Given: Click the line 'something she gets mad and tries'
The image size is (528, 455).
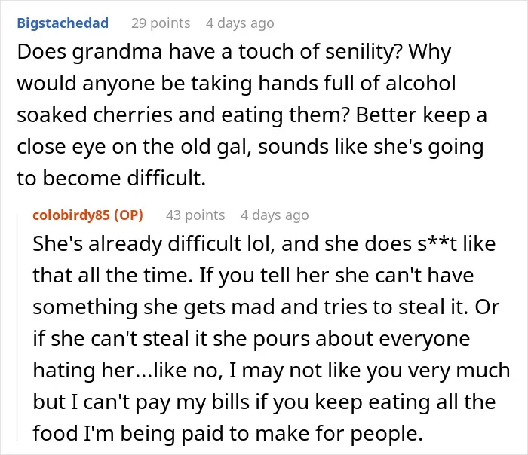Looking at the screenshot, I should coord(266,308).
